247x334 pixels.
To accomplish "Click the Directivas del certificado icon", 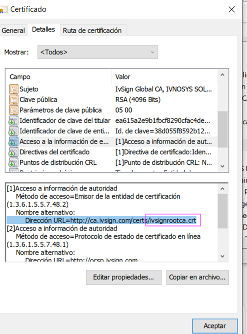I will (14, 152).
